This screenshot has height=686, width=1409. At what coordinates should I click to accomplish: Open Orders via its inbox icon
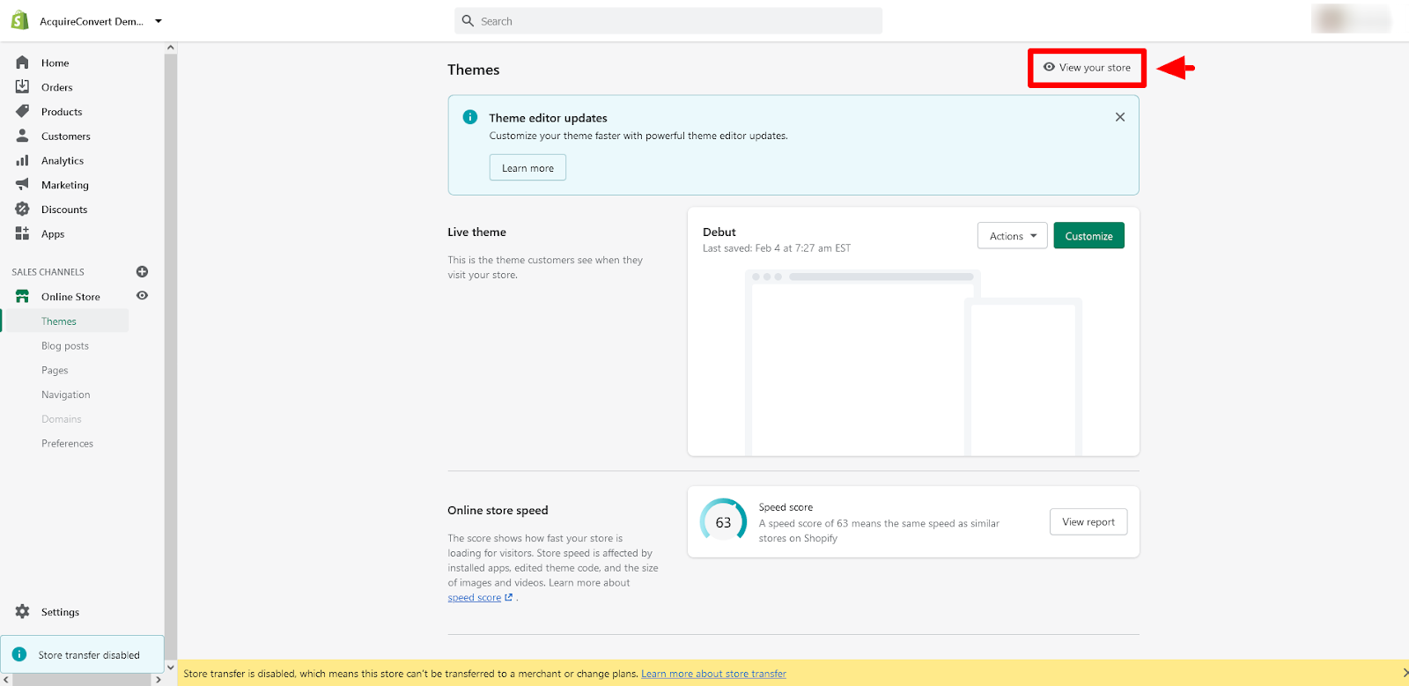click(x=22, y=86)
